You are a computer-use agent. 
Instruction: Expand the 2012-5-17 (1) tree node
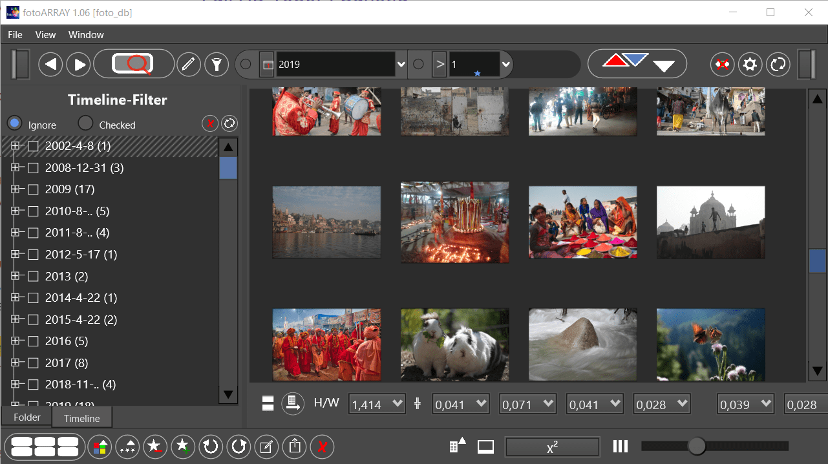(16, 255)
